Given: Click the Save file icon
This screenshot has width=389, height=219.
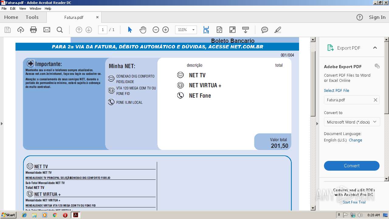Looking at the screenshot, I should [x=8, y=30].
